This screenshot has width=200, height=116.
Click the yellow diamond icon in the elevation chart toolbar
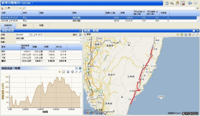coord(60,72)
